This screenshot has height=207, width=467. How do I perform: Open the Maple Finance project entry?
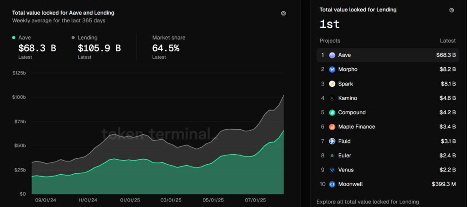(x=388, y=127)
